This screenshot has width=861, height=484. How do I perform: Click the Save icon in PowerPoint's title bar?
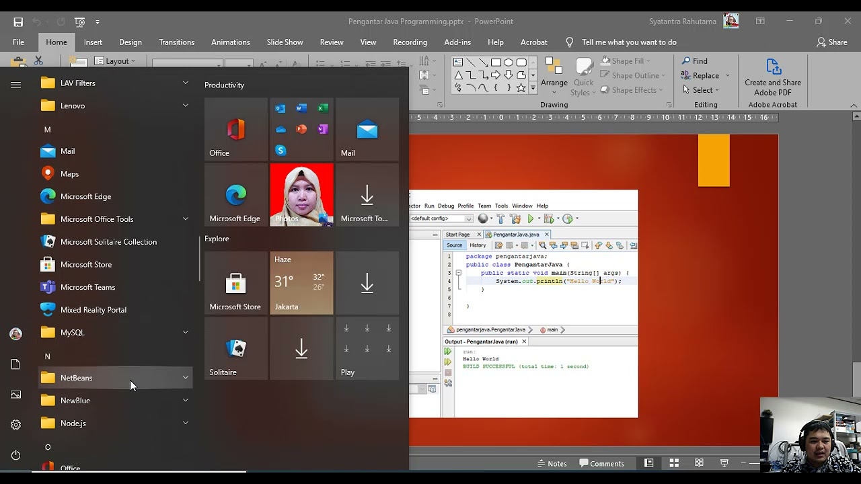pyautogui.click(x=18, y=22)
